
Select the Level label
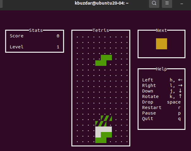pos(17,47)
